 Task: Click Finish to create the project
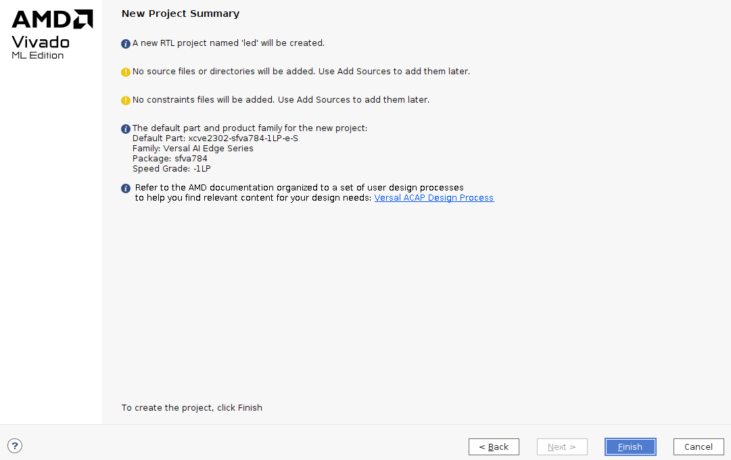[x=630, y=447]
